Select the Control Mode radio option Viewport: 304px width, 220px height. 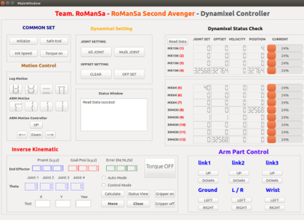(104, 185)
